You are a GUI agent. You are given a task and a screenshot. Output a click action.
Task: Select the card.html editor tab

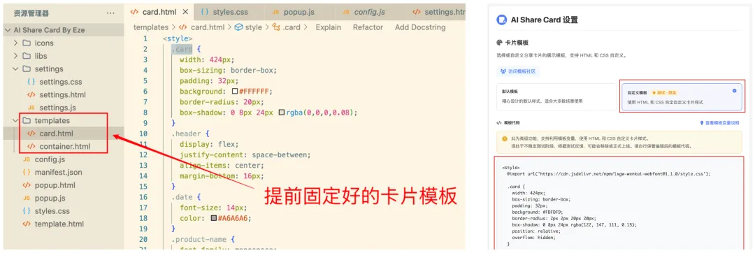click(x=159, y=12)
